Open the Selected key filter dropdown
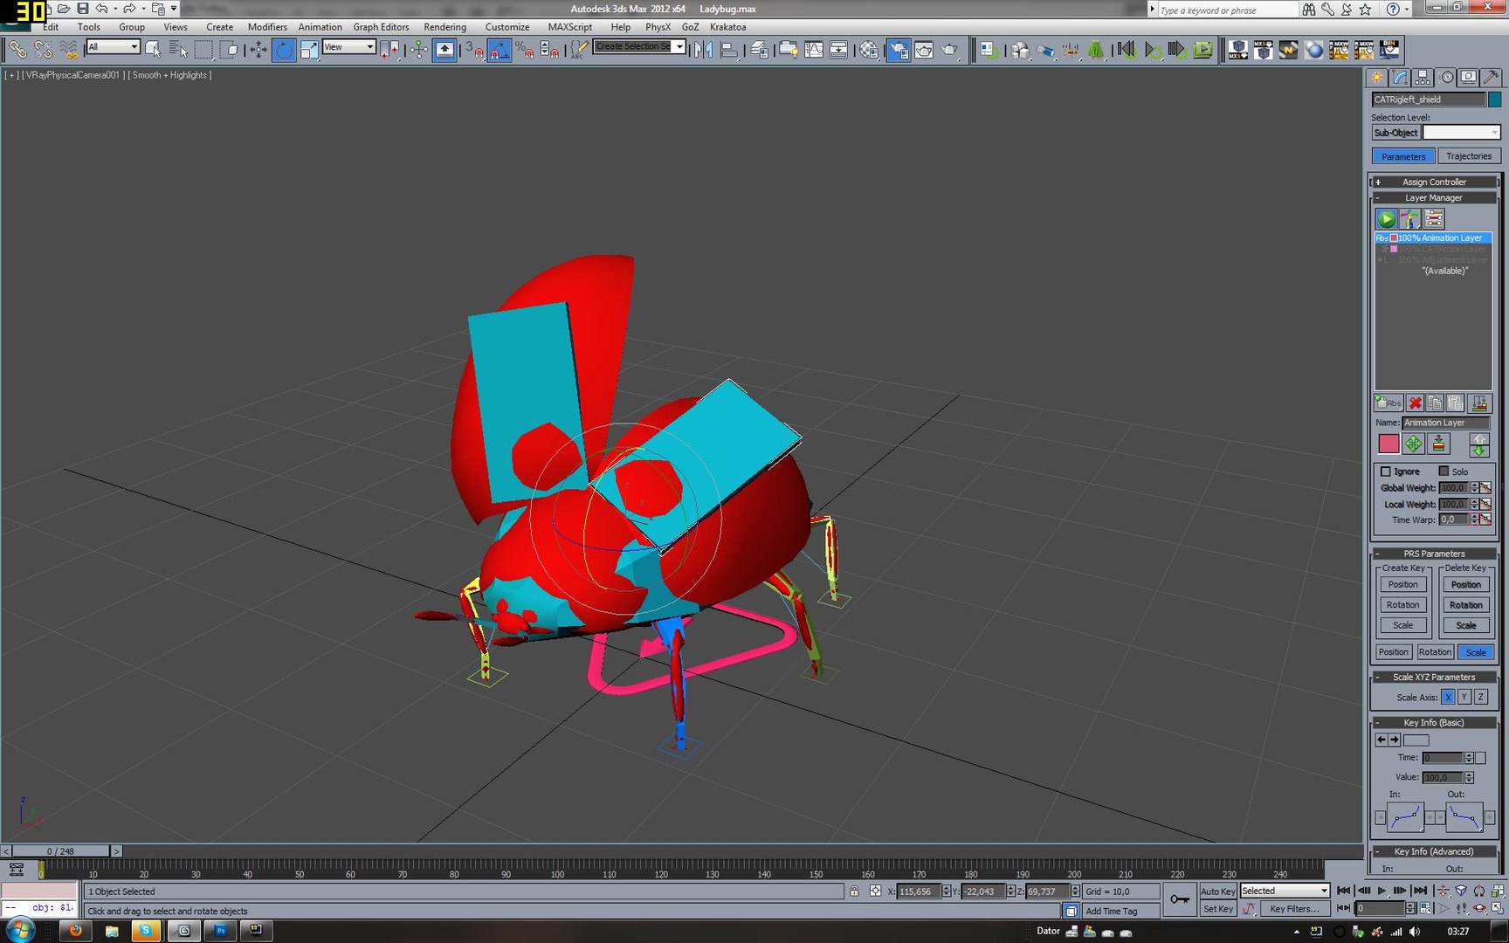 tap(1285, 891)
